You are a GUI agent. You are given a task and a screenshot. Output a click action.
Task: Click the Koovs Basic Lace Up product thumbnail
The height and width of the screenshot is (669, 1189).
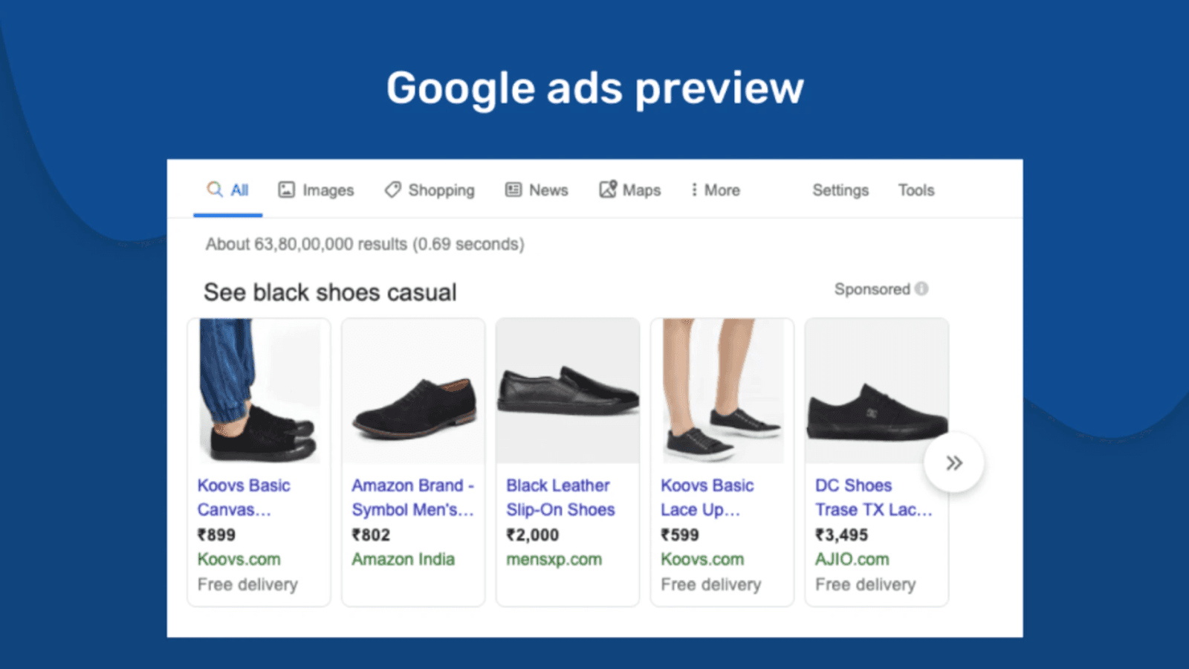pyautogui.click(x=721, y=390)
